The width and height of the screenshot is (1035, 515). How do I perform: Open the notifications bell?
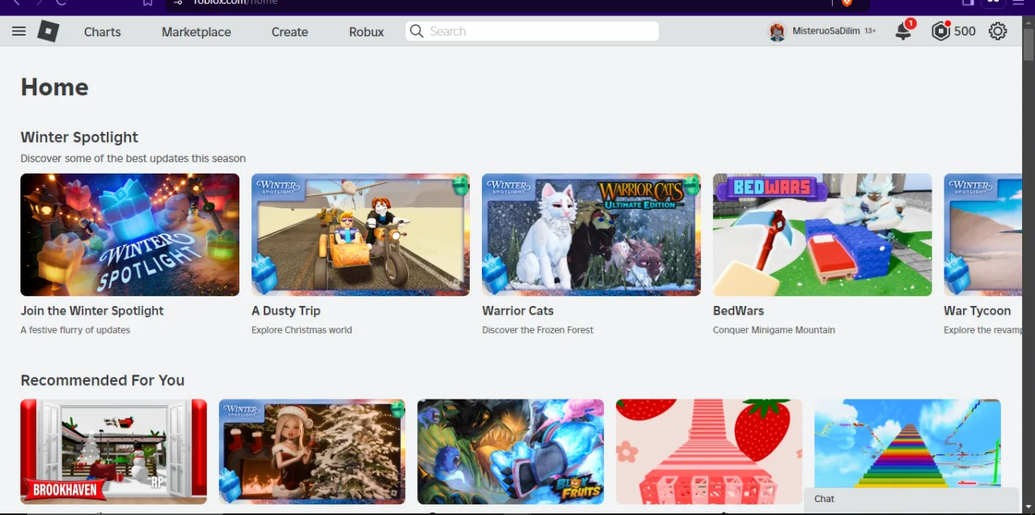pos(903,31)
